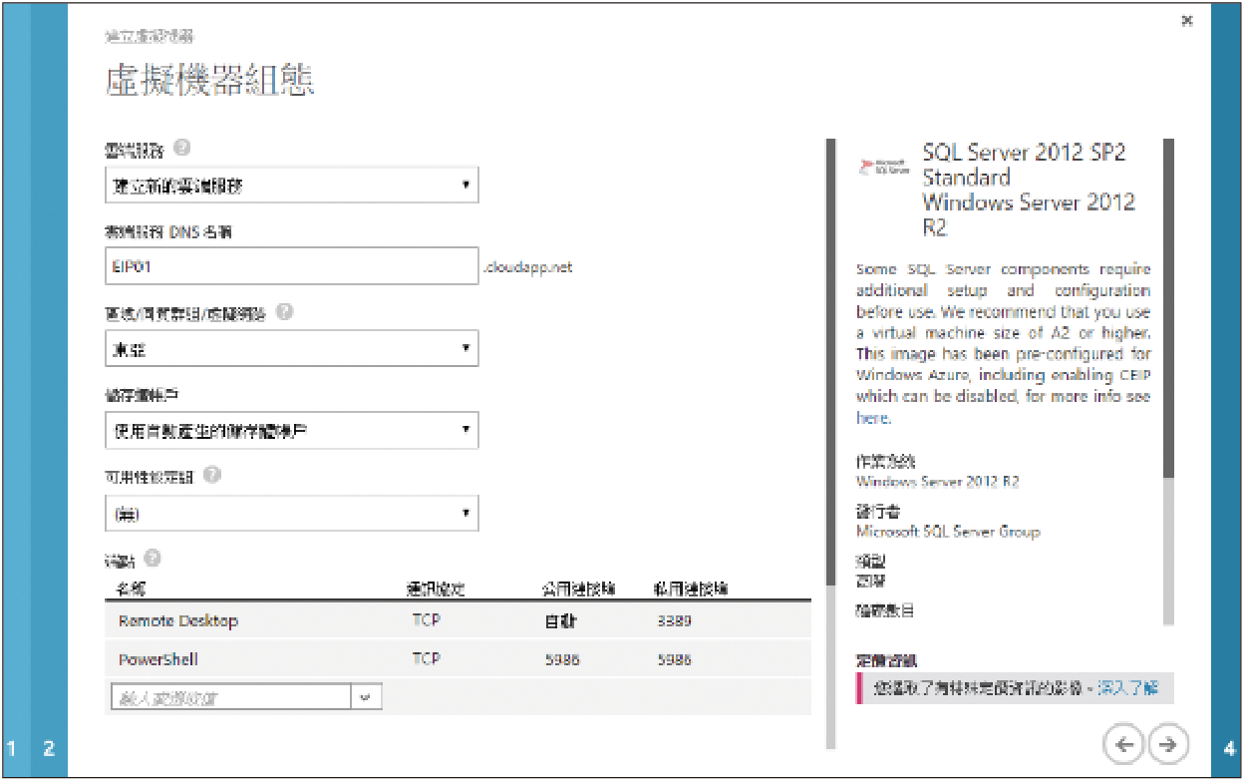The width and height of the screenshot is (1245, 782).
Task: Open the 建立新的雲端服務 cloud service dropdown
Action: (x=292, y=186)
